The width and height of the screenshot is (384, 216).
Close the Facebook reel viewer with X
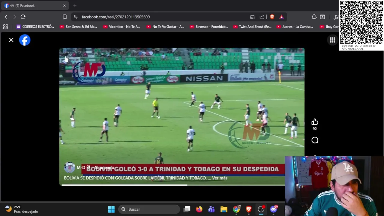(11, 40)
